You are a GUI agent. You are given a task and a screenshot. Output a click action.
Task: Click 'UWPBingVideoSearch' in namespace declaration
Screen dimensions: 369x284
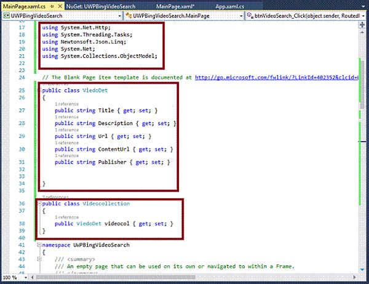pyautogui.click(x=101, y=245)
